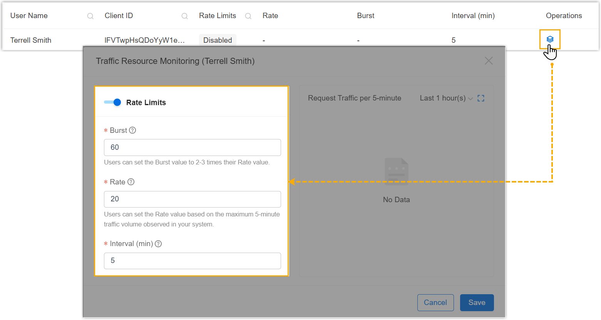Expand the traffic chart to fullscreen
The image size is (601, 320).
click(481, 98)
